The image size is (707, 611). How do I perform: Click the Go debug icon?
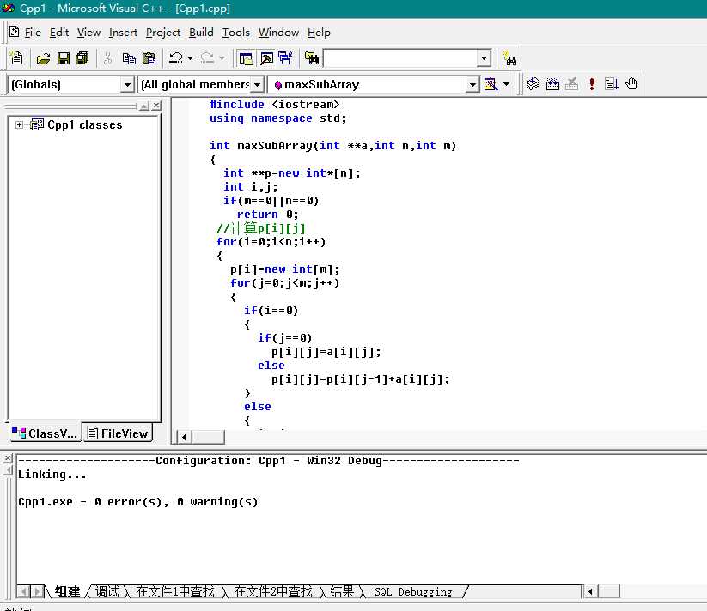tap(612, 84)
